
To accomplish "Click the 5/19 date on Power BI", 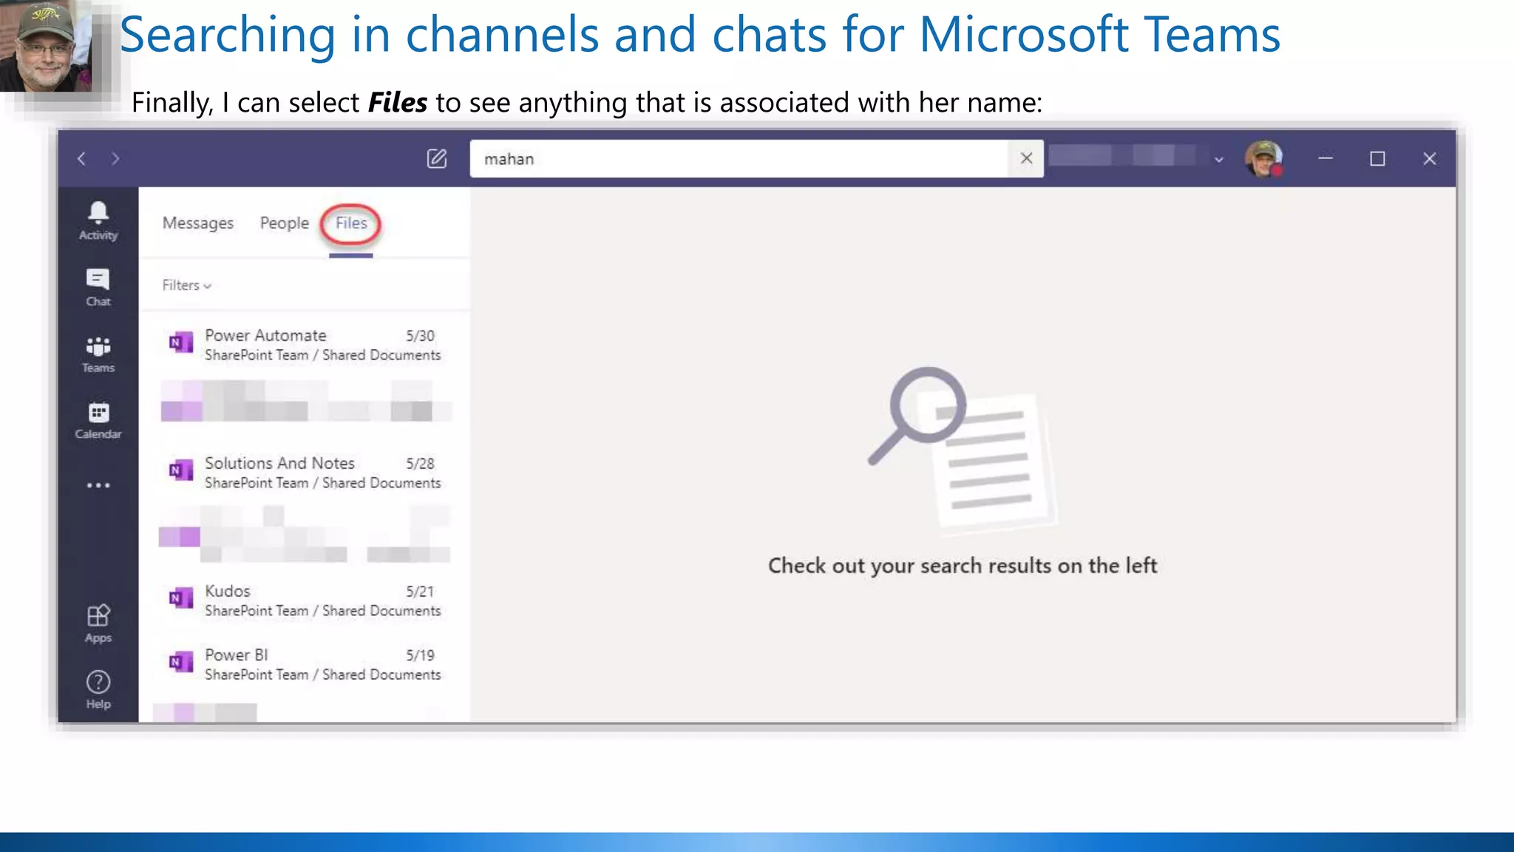I will tap(420, 655).
